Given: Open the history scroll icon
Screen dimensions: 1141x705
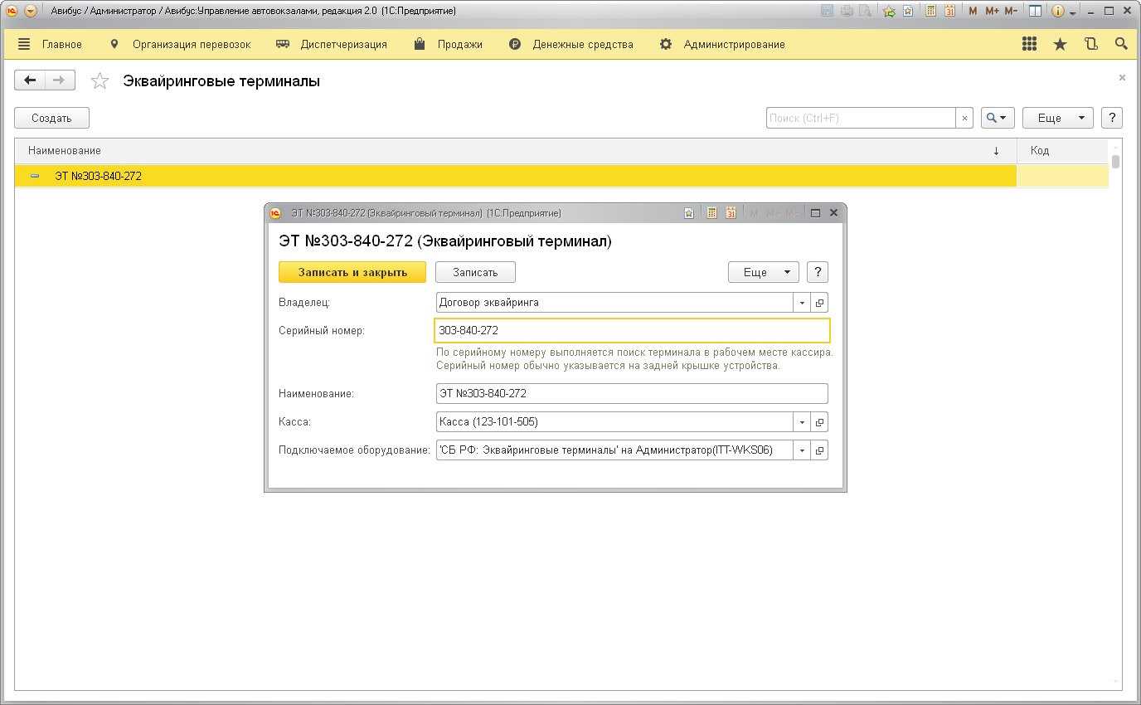Looking at the screenshot, I should point(1090,44).
